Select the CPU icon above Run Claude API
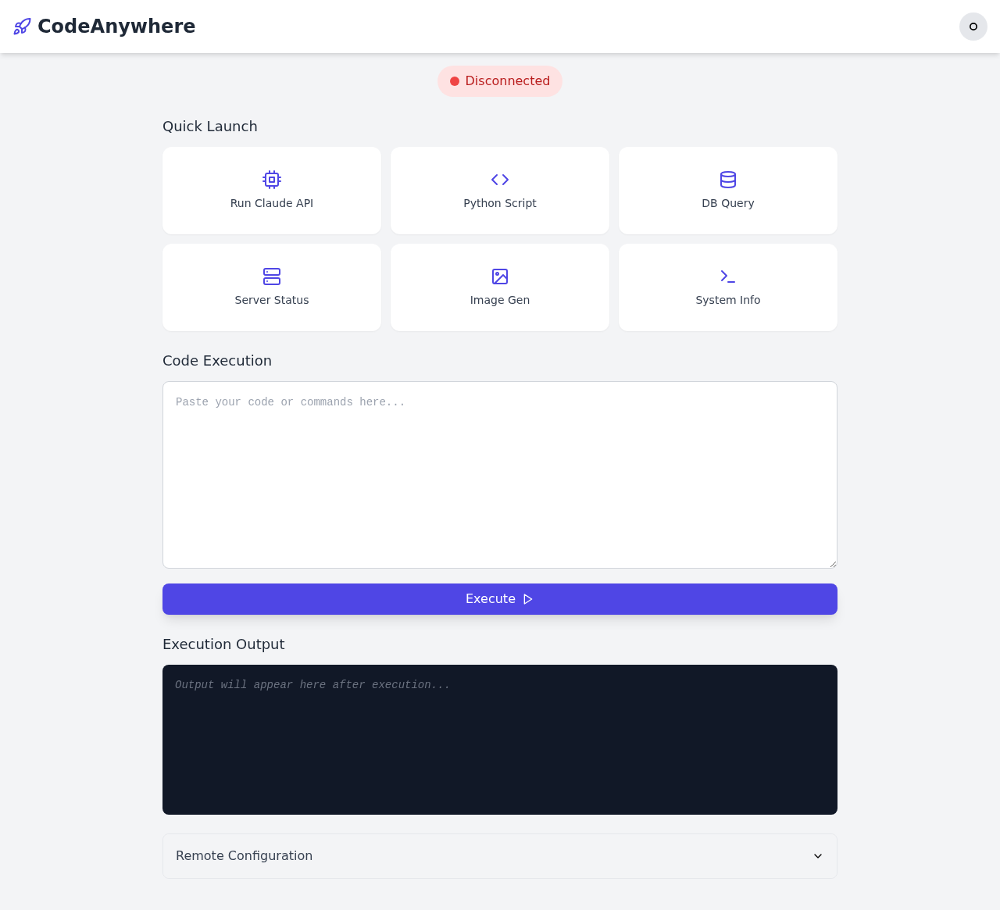 (x=271, y=179)
